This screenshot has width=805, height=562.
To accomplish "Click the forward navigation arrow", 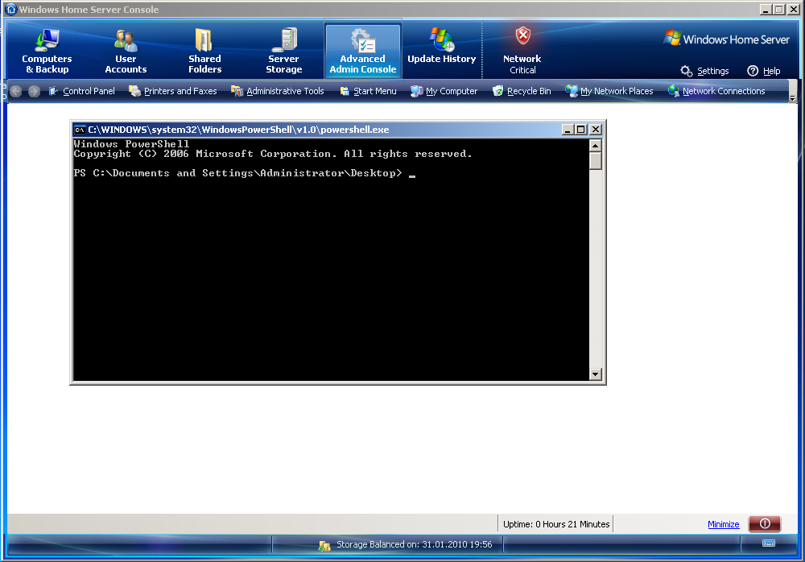I will [34, 92].
